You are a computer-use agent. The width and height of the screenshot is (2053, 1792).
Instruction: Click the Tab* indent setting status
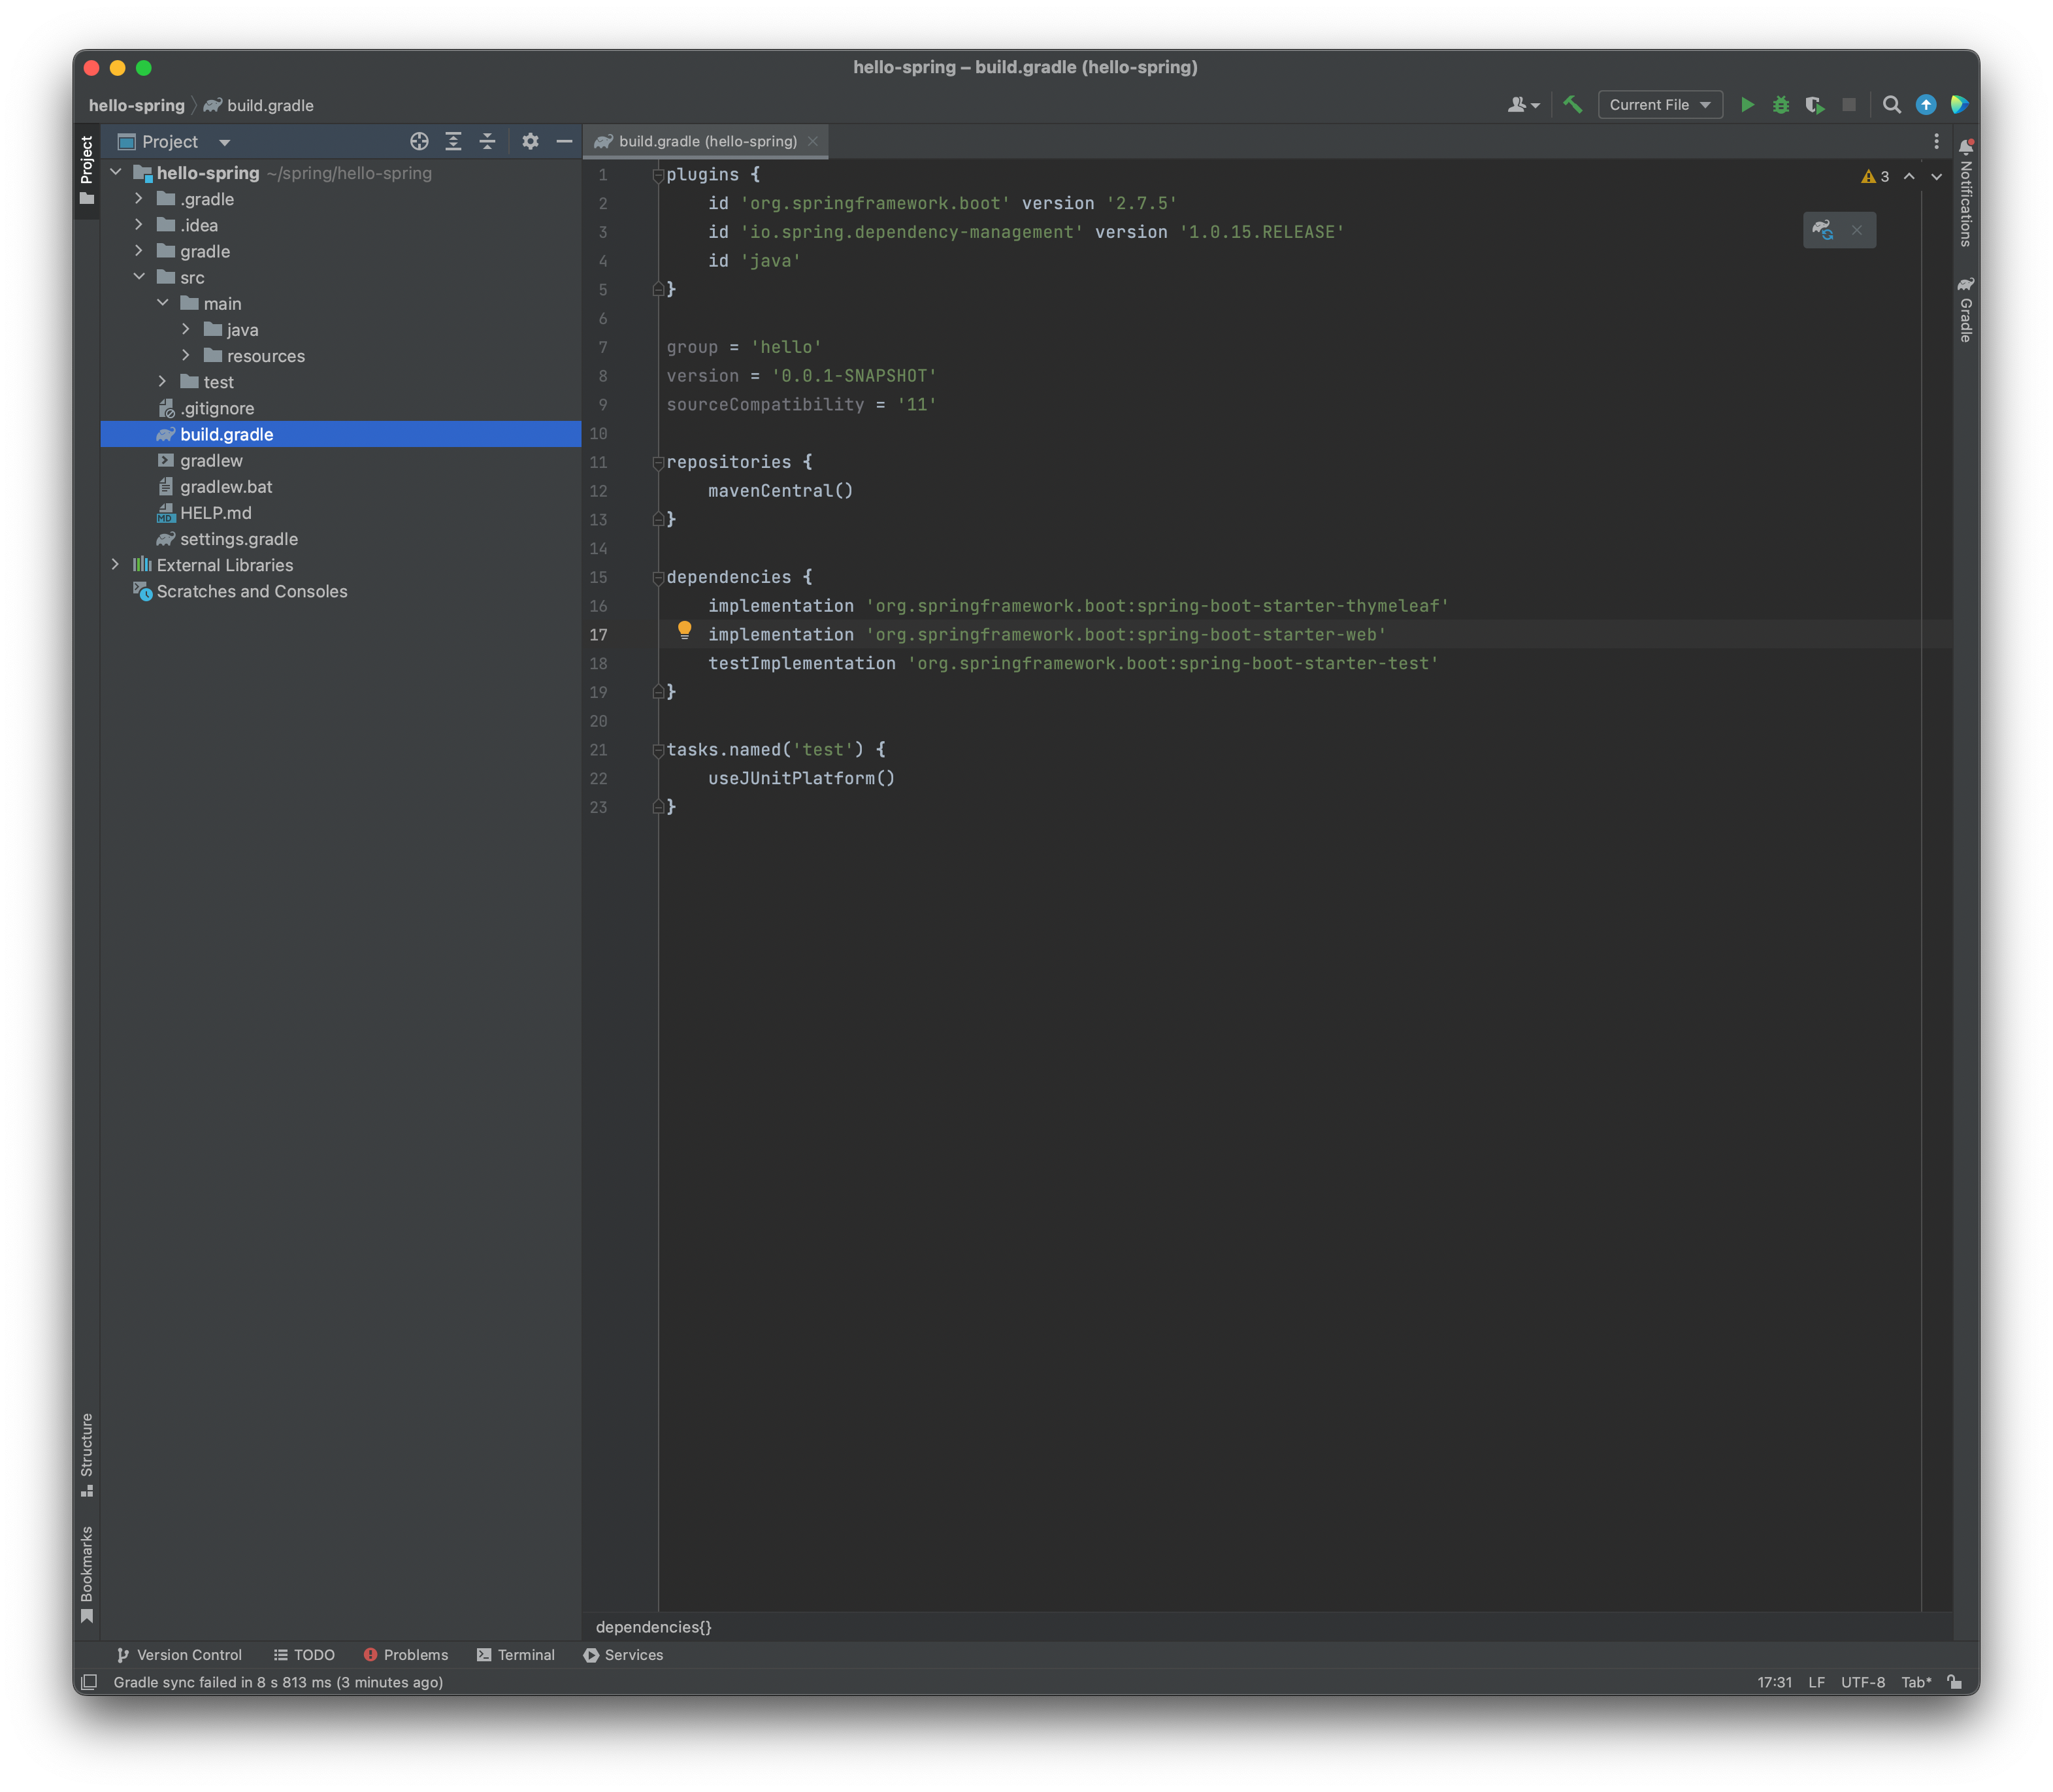tap(1916, 1682)
